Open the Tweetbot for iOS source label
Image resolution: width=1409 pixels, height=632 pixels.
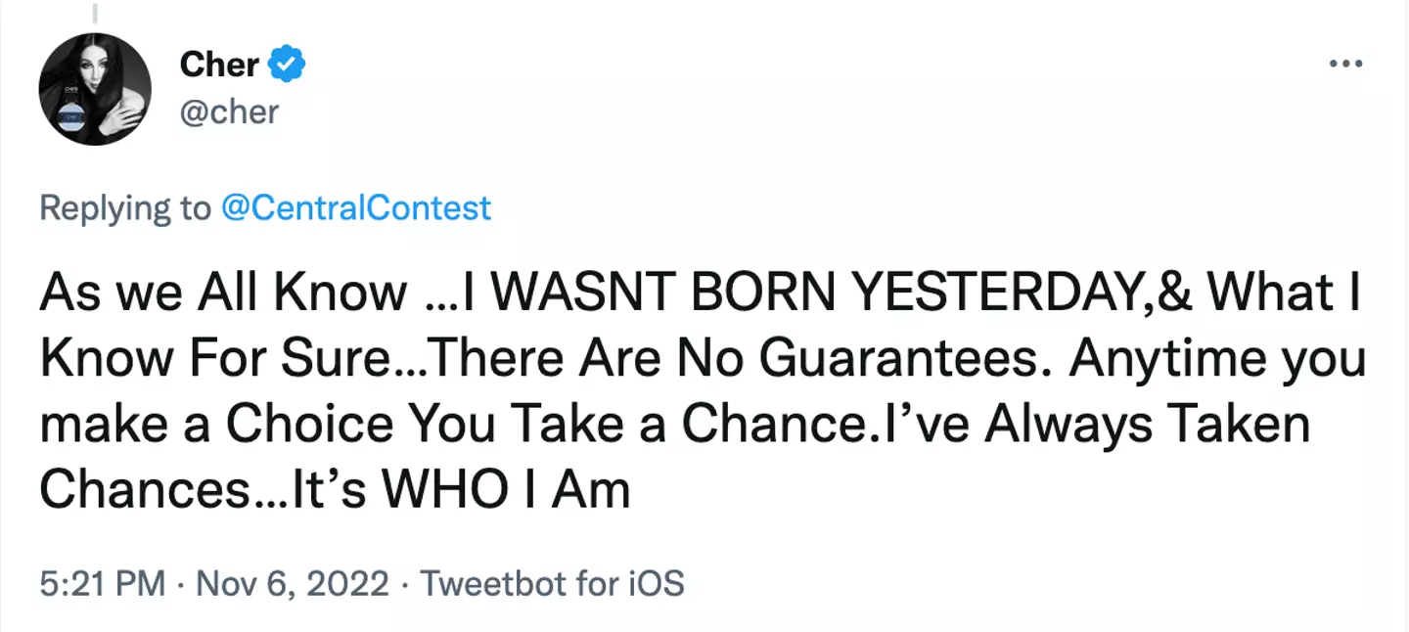point(552,584)
